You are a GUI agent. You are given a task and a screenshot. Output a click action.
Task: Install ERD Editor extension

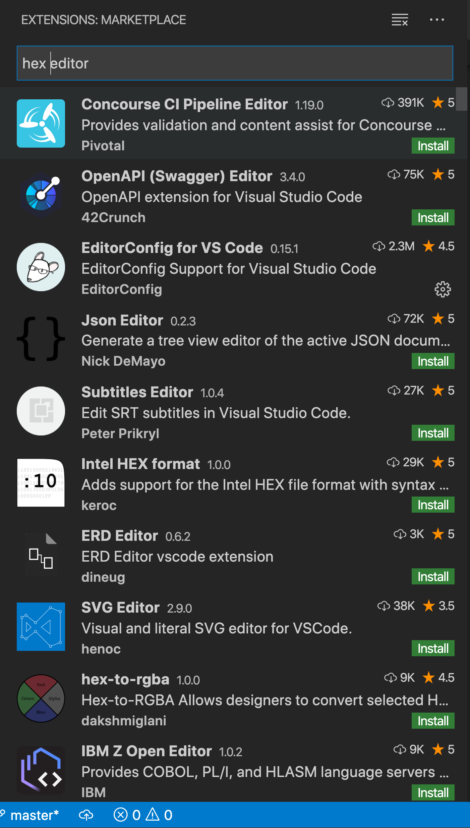(433, 576)
